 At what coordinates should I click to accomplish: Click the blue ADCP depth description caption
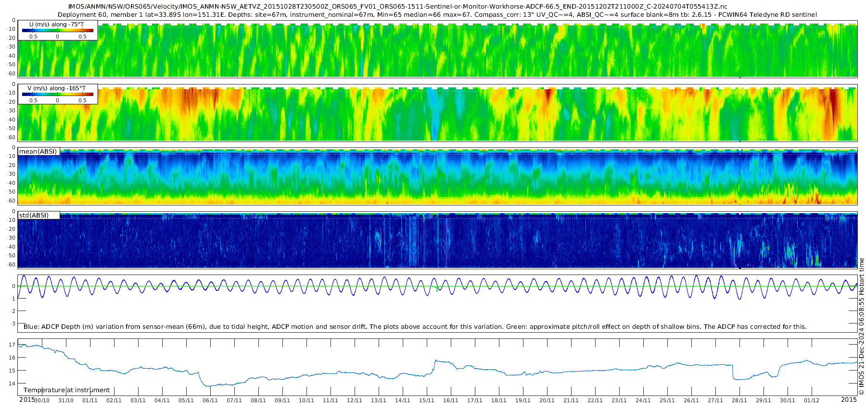click(415, 326)
